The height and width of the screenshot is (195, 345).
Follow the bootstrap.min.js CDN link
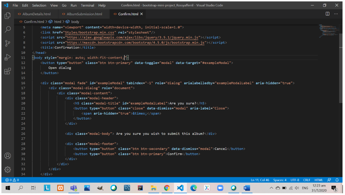tap(136, 42)
